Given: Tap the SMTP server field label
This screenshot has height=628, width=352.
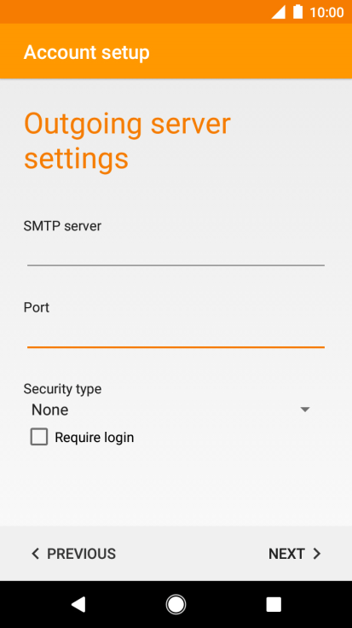Looking at the screenshot, I should tap(62, 226).
